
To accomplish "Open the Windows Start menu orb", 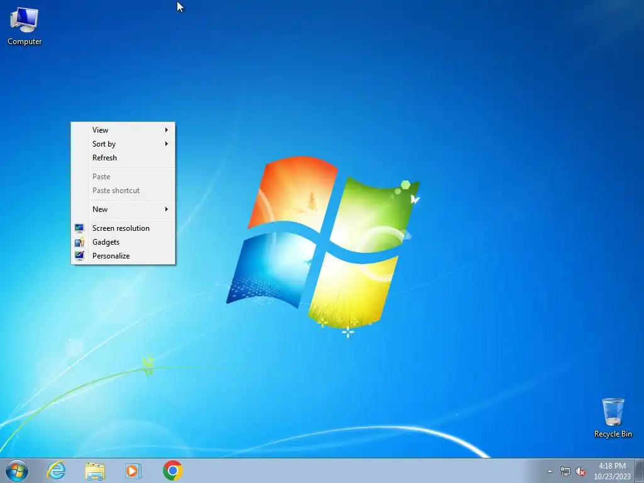I will pos(17,470).
